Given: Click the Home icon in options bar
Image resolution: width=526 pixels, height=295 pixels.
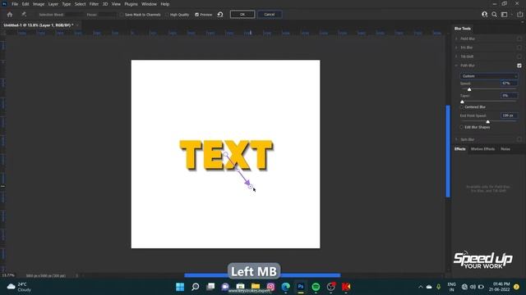Looking at the screenshot, I should pos(10,15).
